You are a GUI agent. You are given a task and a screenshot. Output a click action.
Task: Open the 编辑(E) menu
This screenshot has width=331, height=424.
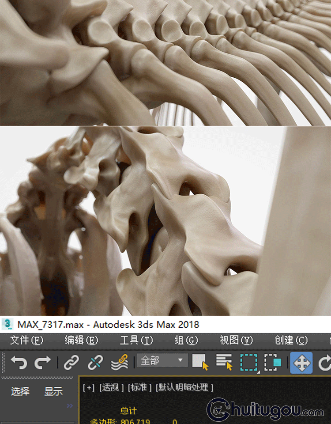coord(81,340)
